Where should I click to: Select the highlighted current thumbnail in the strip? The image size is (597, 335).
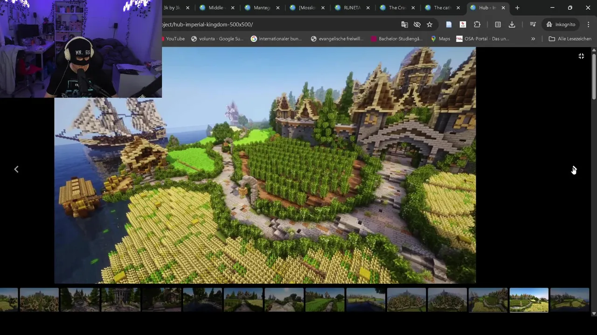click(529, 300)
